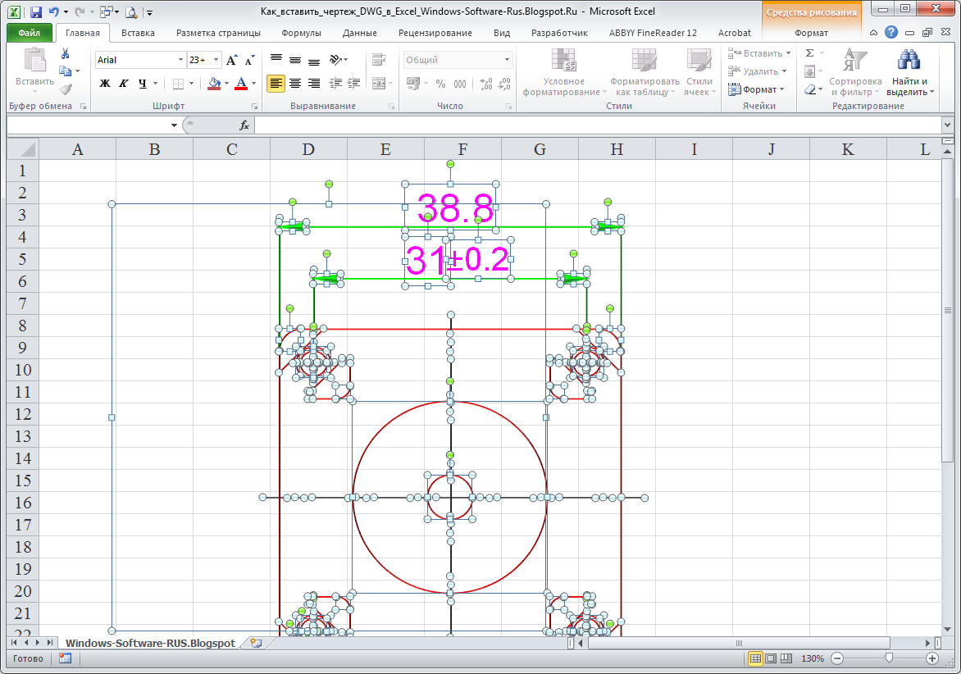This screenshot has height=674, width=961.
Task: Switch to the Данные tab
Action: coord(360,33)
